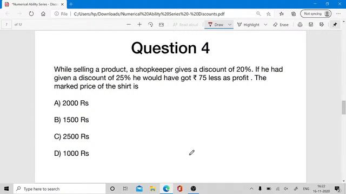
Task: Open the network Wi-Fi icon
Action: (277, 189)
